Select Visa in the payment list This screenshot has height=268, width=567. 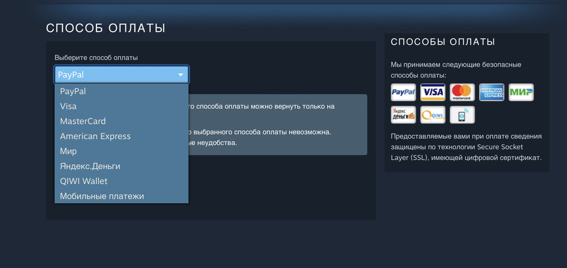[x=121, y=106]
